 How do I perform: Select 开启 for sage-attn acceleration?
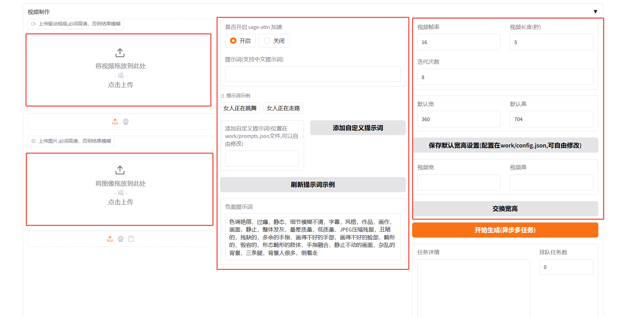coord(233,41)
